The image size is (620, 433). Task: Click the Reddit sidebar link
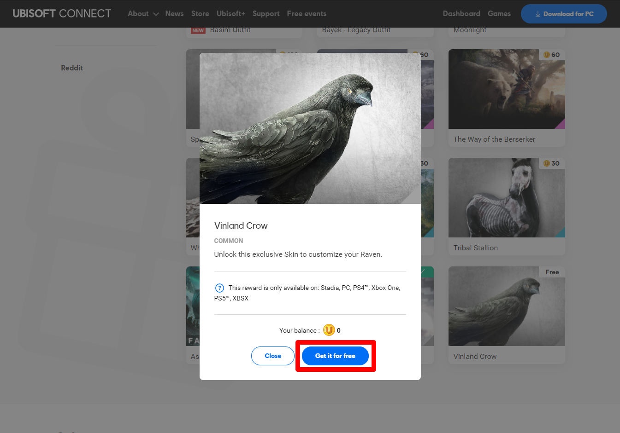(72, 68)
